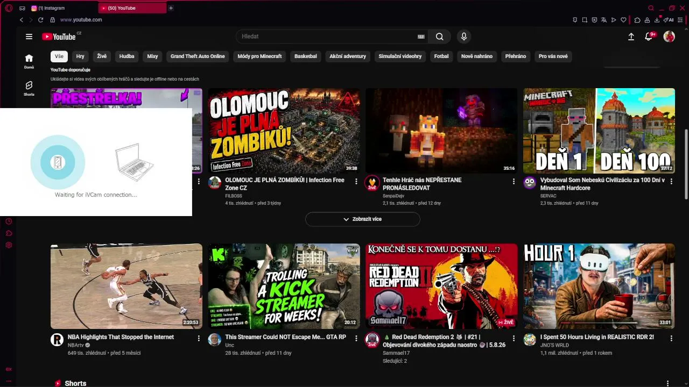Open the YouTube hamburger guide menu
The width and height of the screenshot is (689, 387).
(x=29, y=37)
